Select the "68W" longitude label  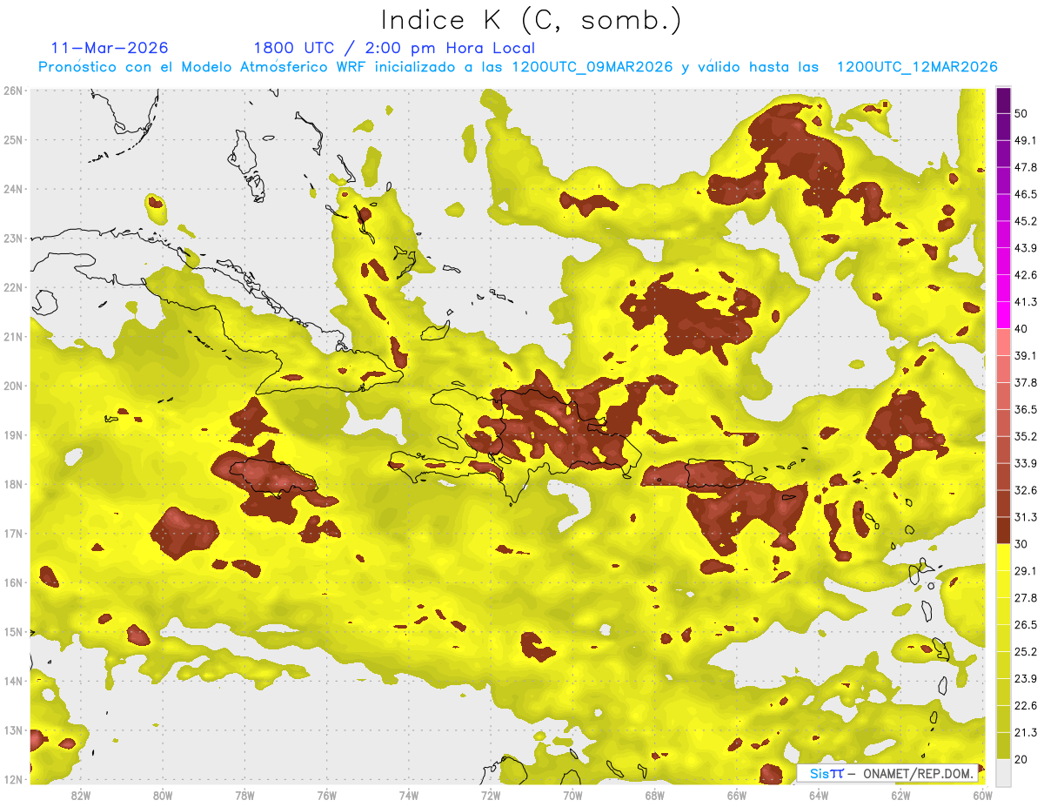pyautogui.click(x=654, y=795)
